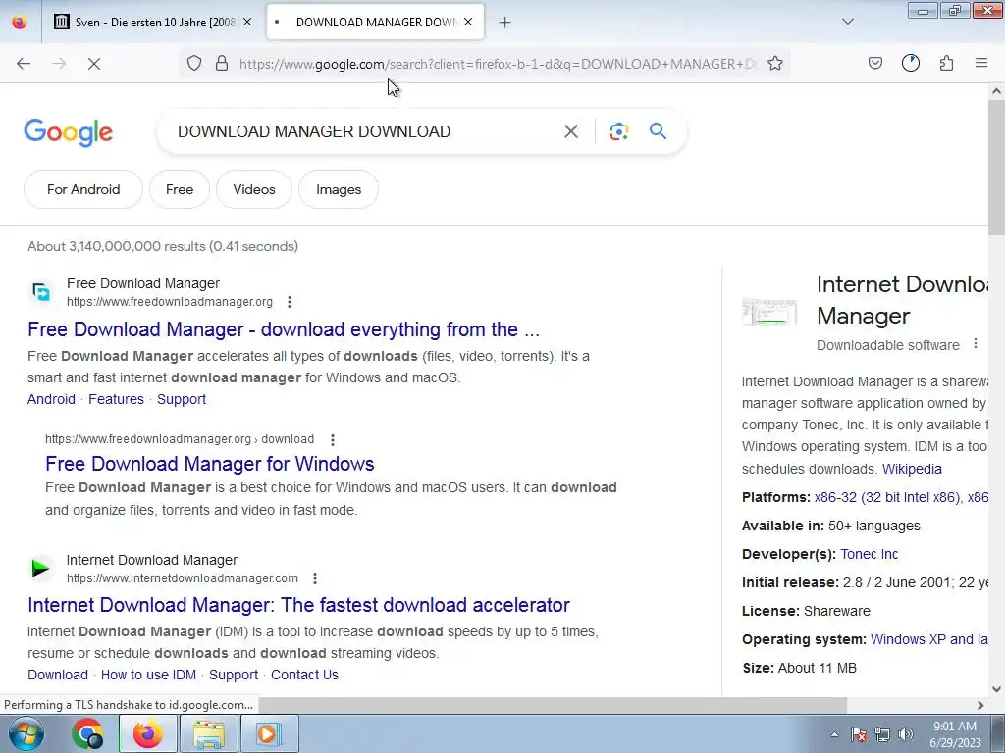Screen dimensions: 1005x753
Task: Select the DOWNLOAD MANAGER DOWNLOAD tab
Action: pos(375,23)
